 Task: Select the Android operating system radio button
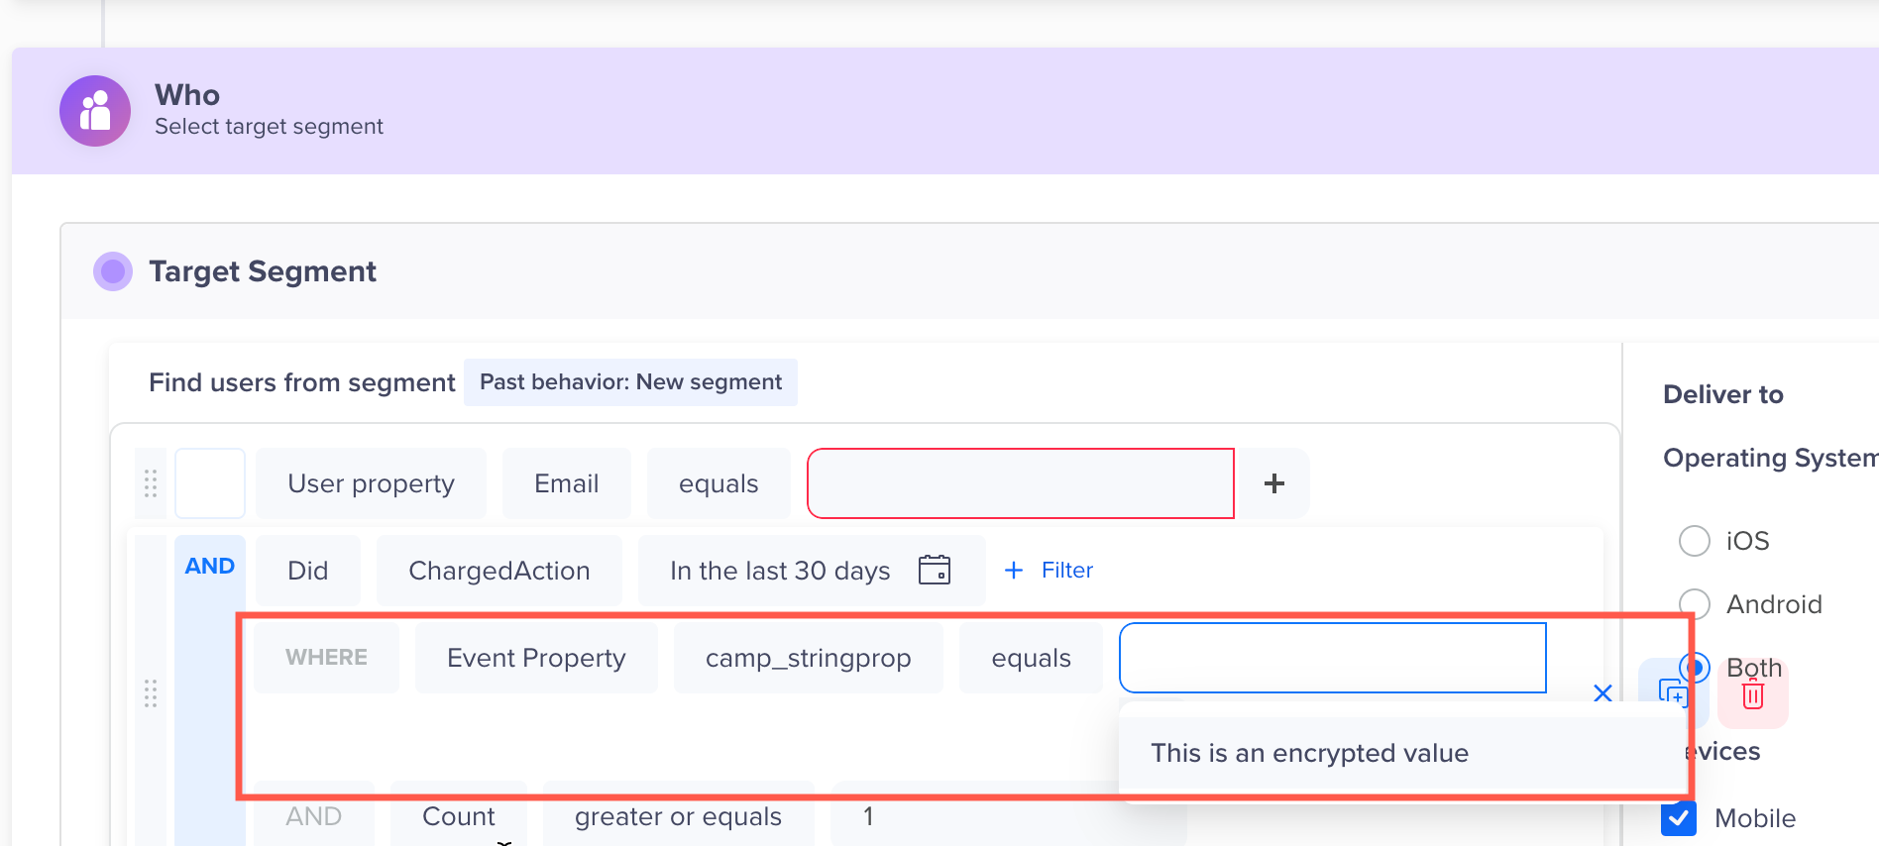(x=1695, y=603)
